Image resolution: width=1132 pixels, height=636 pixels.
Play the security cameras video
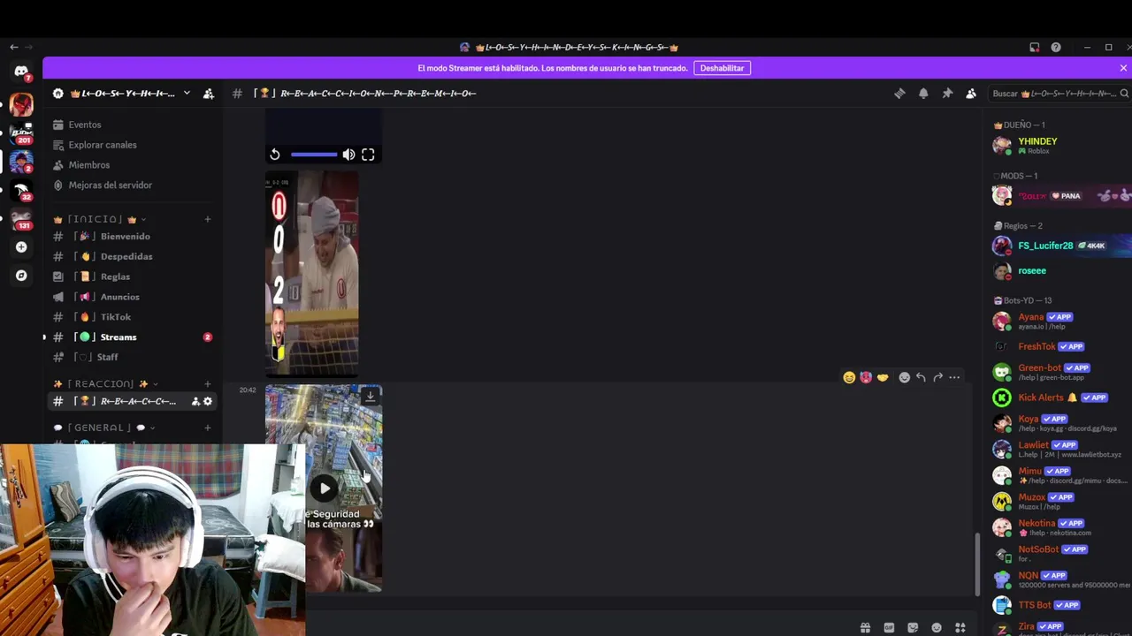coord(325,488)
